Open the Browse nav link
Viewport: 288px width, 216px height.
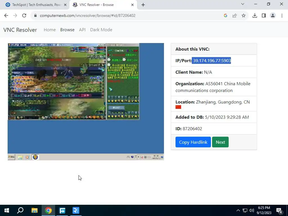67,30
